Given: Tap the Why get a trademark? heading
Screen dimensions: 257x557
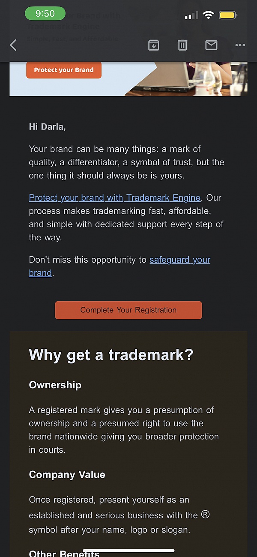Looking at the screenshot, I should (x=111, y=355).
